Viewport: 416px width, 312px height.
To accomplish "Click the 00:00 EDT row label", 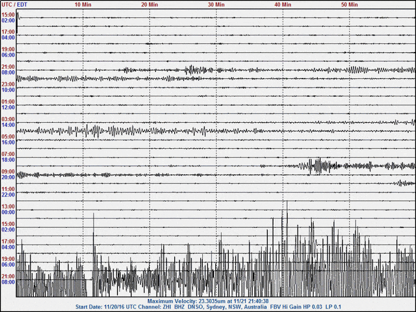I will (8, 213).
